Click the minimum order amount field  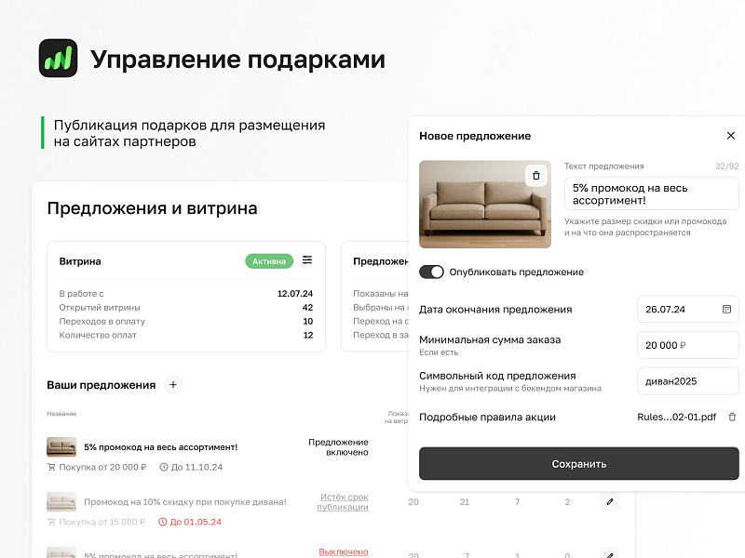pyautogui.click(x=687, y=345)
